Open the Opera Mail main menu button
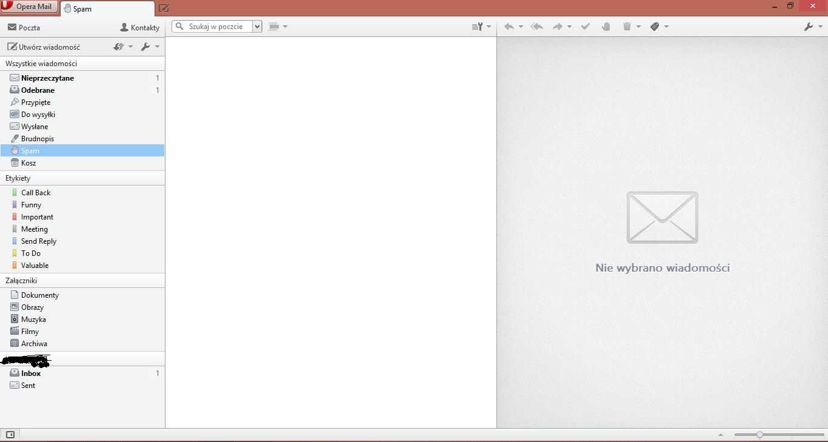The image size is (828, 442). pyautogui.click(x=29, y=7)
